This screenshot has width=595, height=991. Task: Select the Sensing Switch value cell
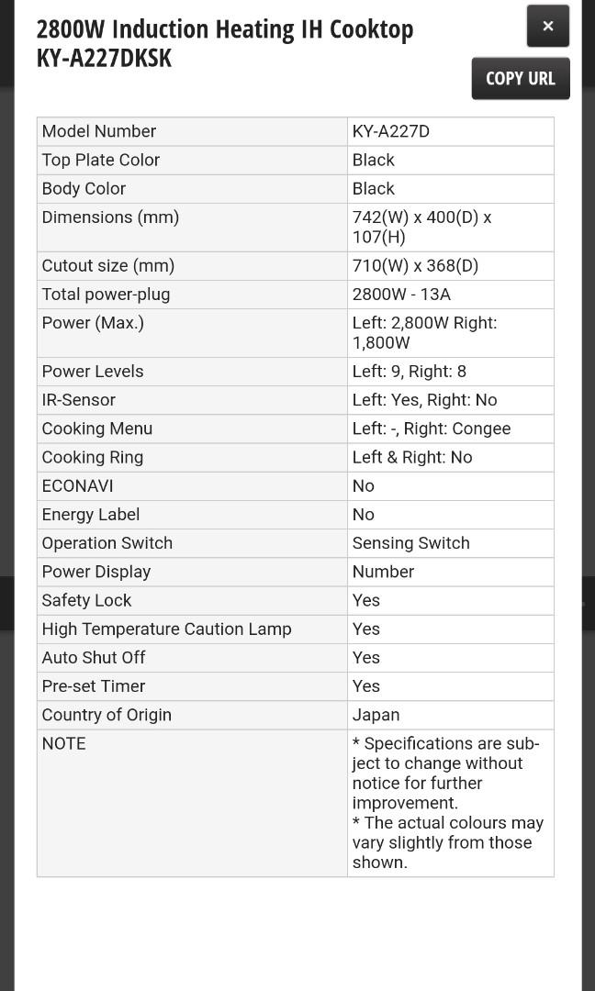pos(411,543)
